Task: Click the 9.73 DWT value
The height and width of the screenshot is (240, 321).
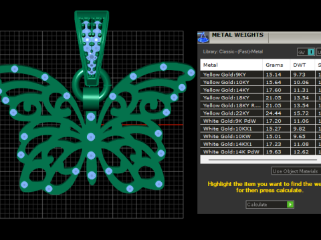Action: pyautogui.click(x=299, y=75)
